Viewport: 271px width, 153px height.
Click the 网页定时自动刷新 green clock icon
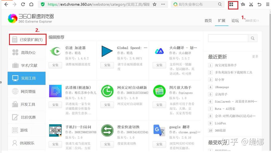click(x=107, y=91)
